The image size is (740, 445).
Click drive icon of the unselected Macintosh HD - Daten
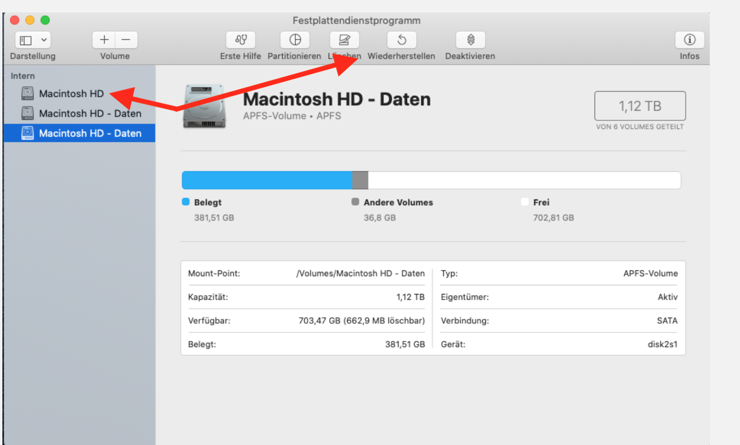click(28, 113)
